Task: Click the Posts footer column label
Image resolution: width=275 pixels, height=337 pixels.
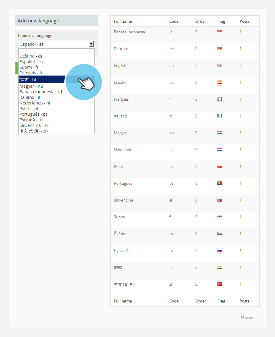Action: coord(244,301)
